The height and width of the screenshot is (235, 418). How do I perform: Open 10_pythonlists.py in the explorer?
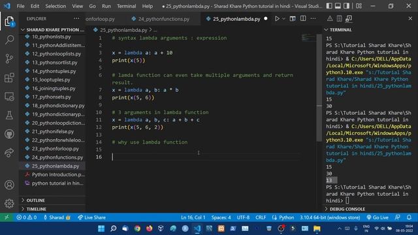51,37
